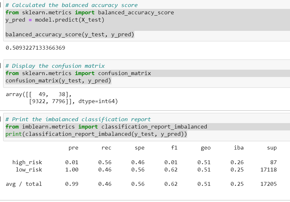
Task: Click the high_risk geo value 0.51
Action: 204,162
